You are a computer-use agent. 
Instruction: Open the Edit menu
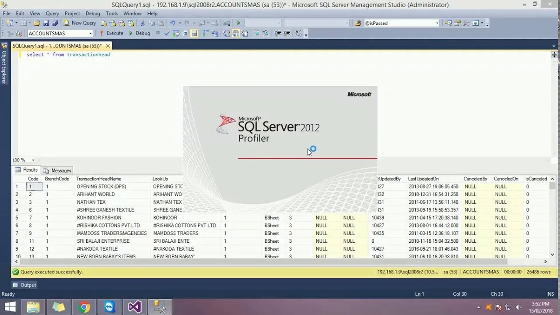tap(20, 14)
